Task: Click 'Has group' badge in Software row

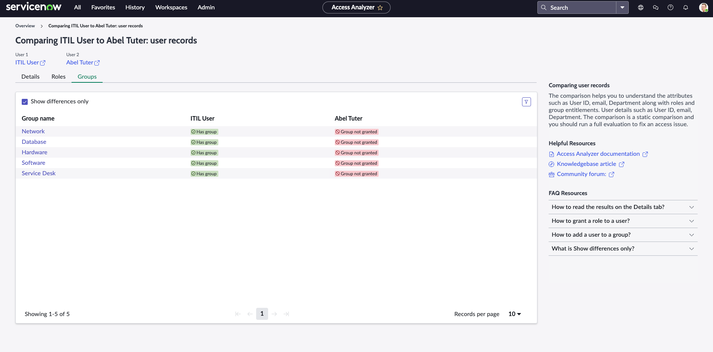Action: 204,163
